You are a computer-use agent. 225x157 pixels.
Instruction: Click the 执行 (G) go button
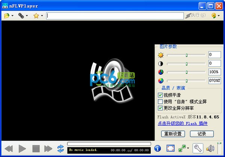195,15
